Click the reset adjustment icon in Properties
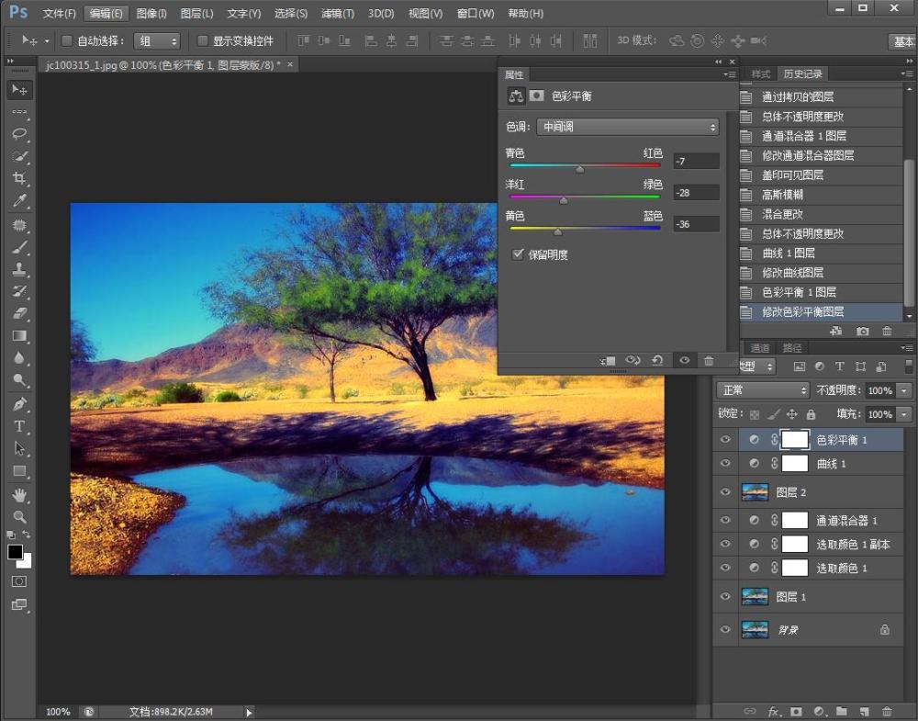The height and width of the screenshot is (721, 918). (x=657, y=360)
